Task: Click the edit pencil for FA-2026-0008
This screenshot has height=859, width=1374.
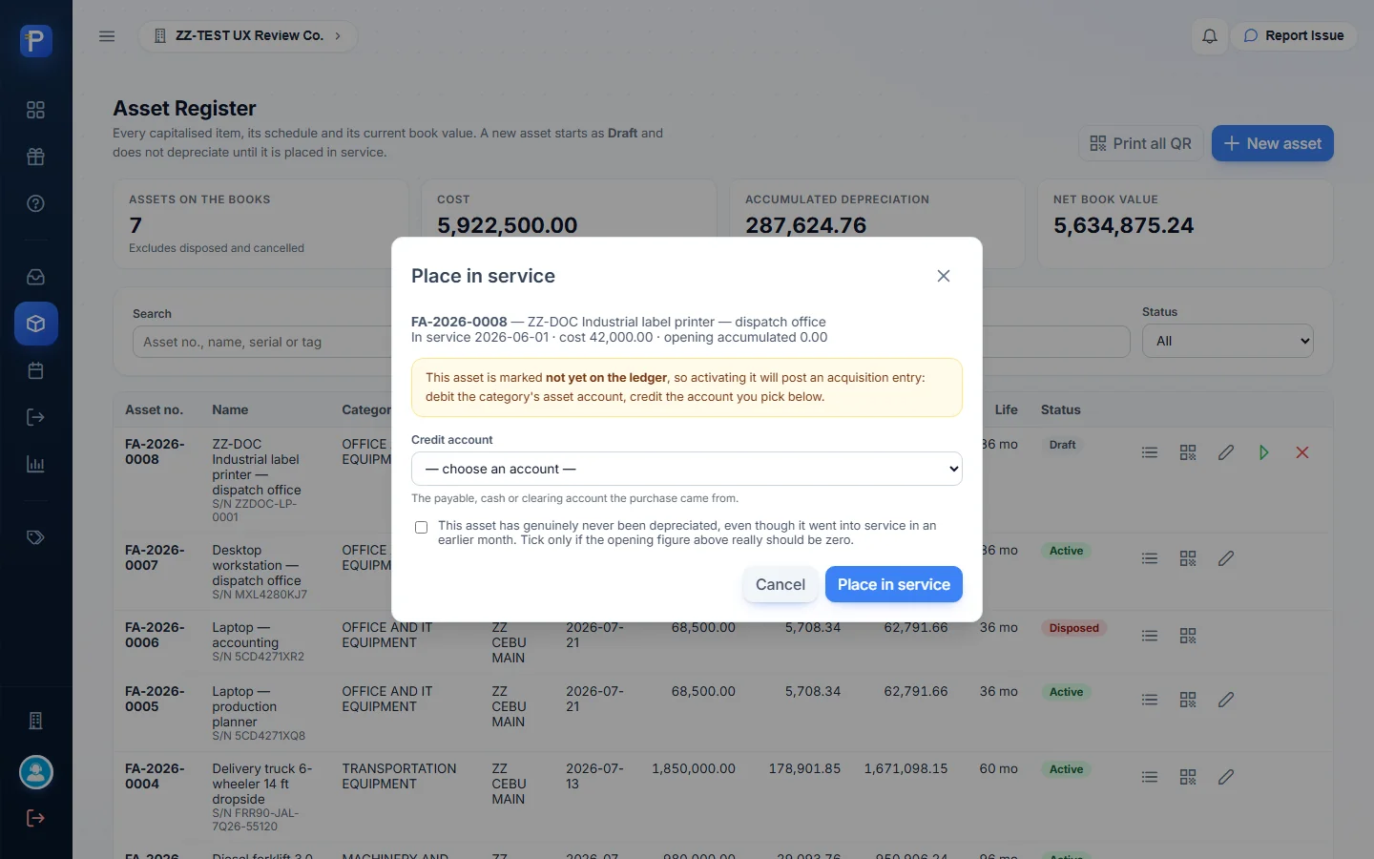Action: tap(1226, 452)
